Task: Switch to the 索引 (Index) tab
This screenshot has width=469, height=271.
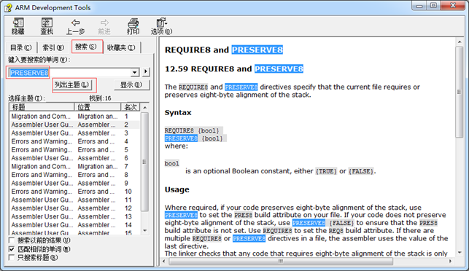Action: 53,47
